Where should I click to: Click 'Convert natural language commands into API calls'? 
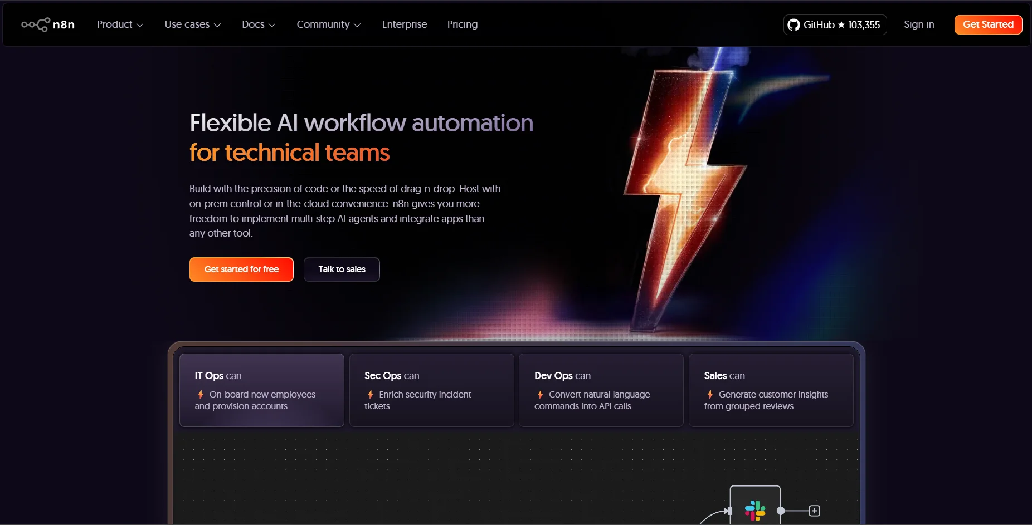coord(592,400)
